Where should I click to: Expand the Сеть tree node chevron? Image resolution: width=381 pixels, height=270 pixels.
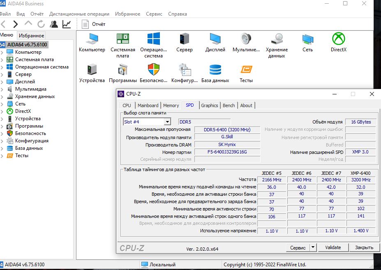(x=2, y=104)
